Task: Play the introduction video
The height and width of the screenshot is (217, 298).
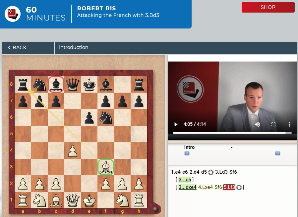Action: [176, 124]
